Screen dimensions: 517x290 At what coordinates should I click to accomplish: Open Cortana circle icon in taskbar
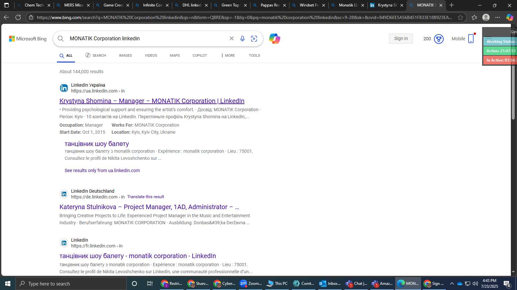click(x=134, y=284)
